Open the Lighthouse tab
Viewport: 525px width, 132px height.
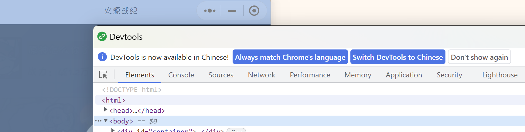pos(500,75)
